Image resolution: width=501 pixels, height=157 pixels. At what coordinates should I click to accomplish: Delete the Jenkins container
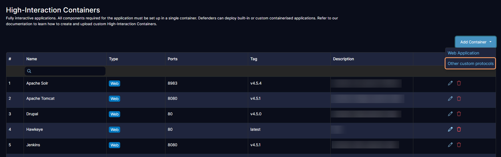pyautogui.click(x=459, y=145)
